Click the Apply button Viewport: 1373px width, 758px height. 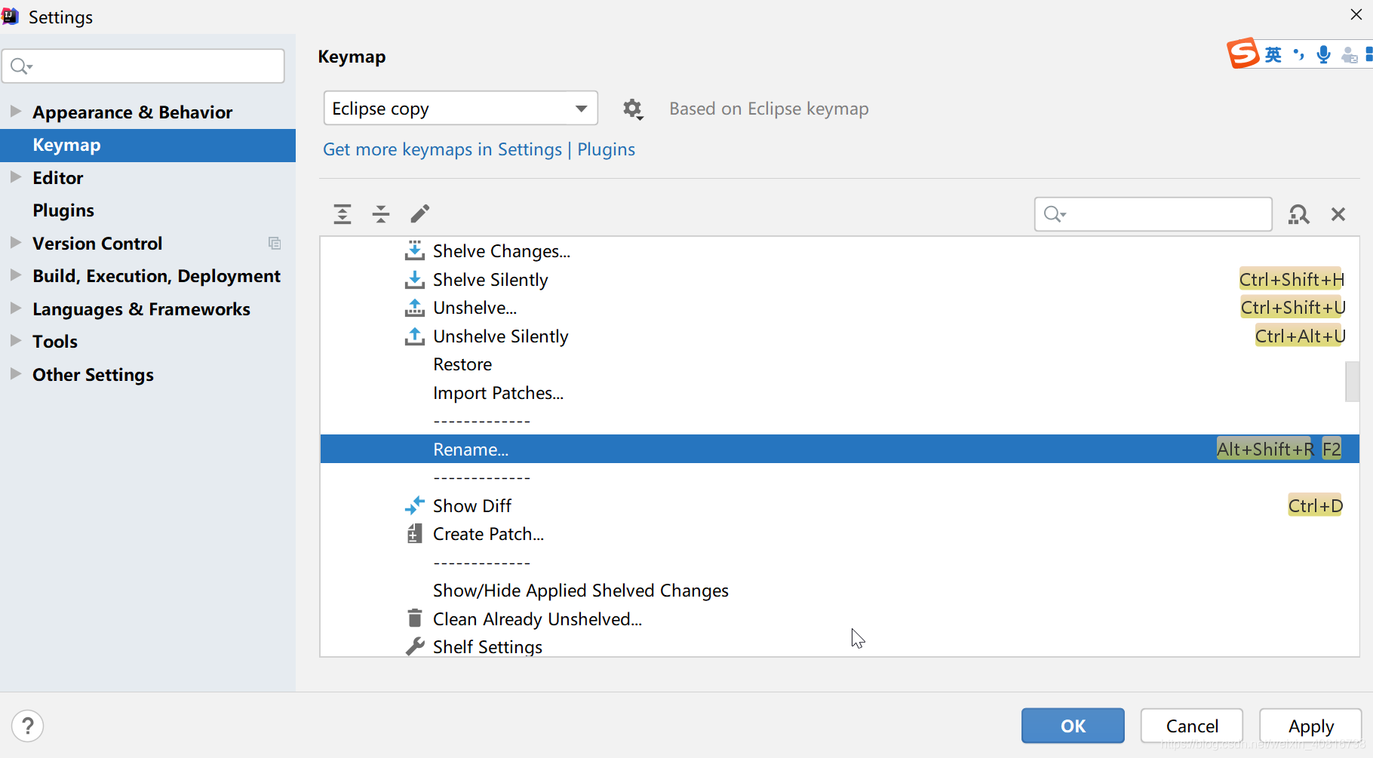coord(1310,726)
